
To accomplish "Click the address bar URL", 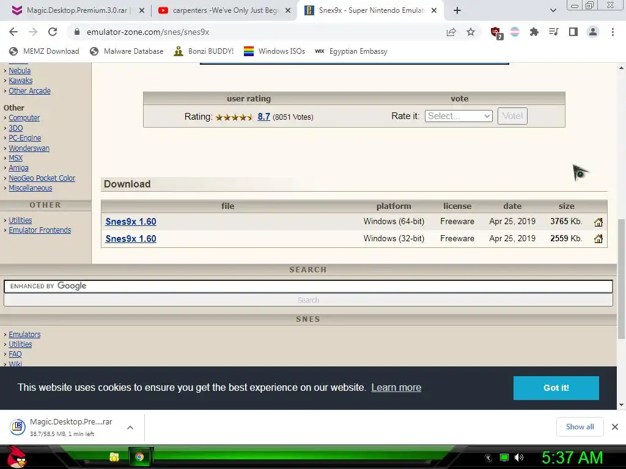I will [x=148, y=32].
